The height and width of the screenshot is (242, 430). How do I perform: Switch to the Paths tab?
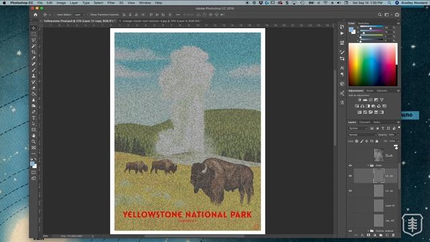(376, 122)
